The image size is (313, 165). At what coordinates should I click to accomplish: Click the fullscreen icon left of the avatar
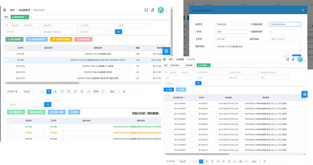tap(146, 10)
